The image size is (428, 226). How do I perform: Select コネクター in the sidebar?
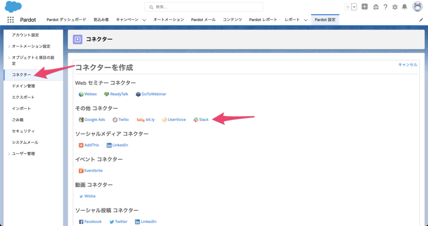click(x=33, y=75)
